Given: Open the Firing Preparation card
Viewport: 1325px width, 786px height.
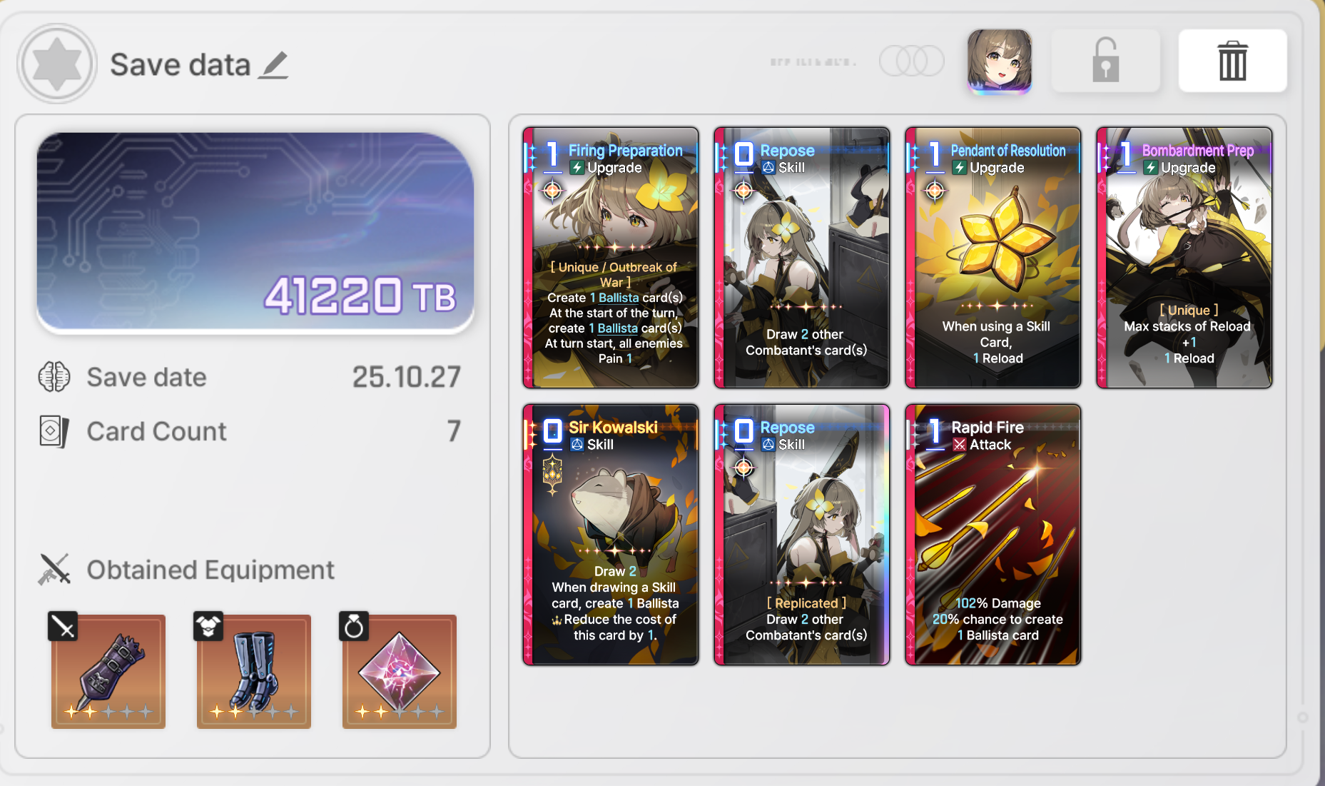Looking at the screenshot, I should coord(611,258).
